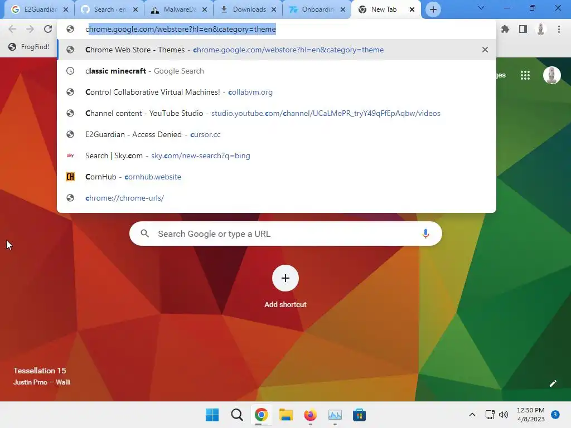Viewport: 571px width, 428px height.
Task: Select the Chrome Web Store - Themes suggestion
Action: tap(277, 50)
